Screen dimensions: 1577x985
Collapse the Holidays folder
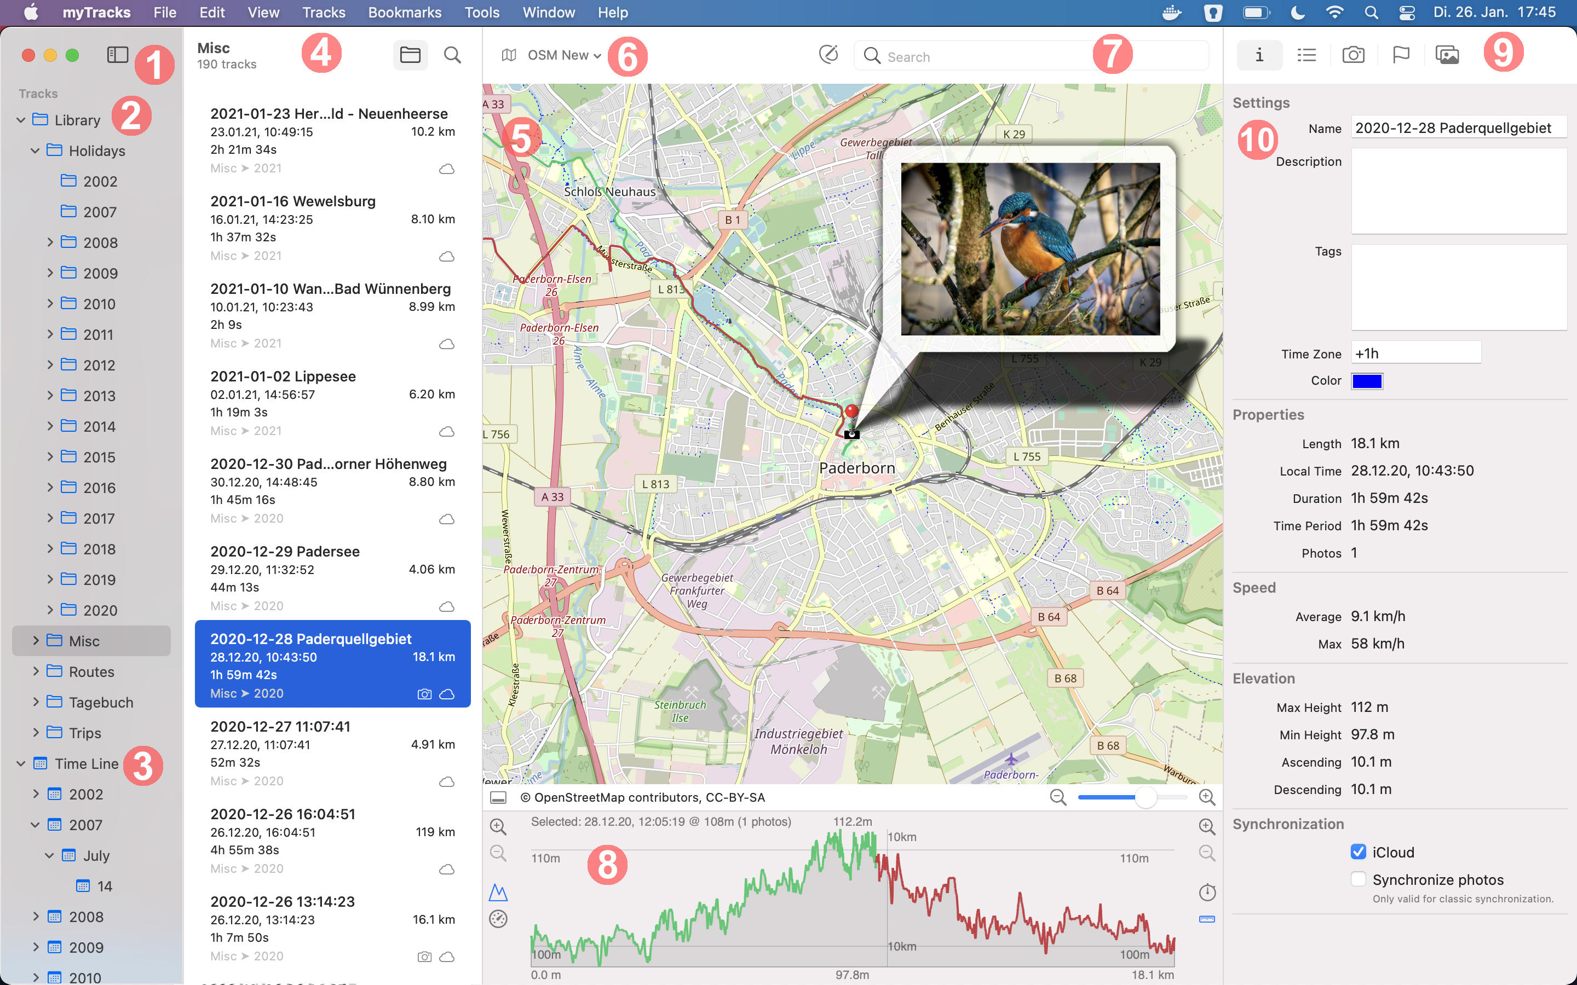pyautogui.click(x=35, y=150)
